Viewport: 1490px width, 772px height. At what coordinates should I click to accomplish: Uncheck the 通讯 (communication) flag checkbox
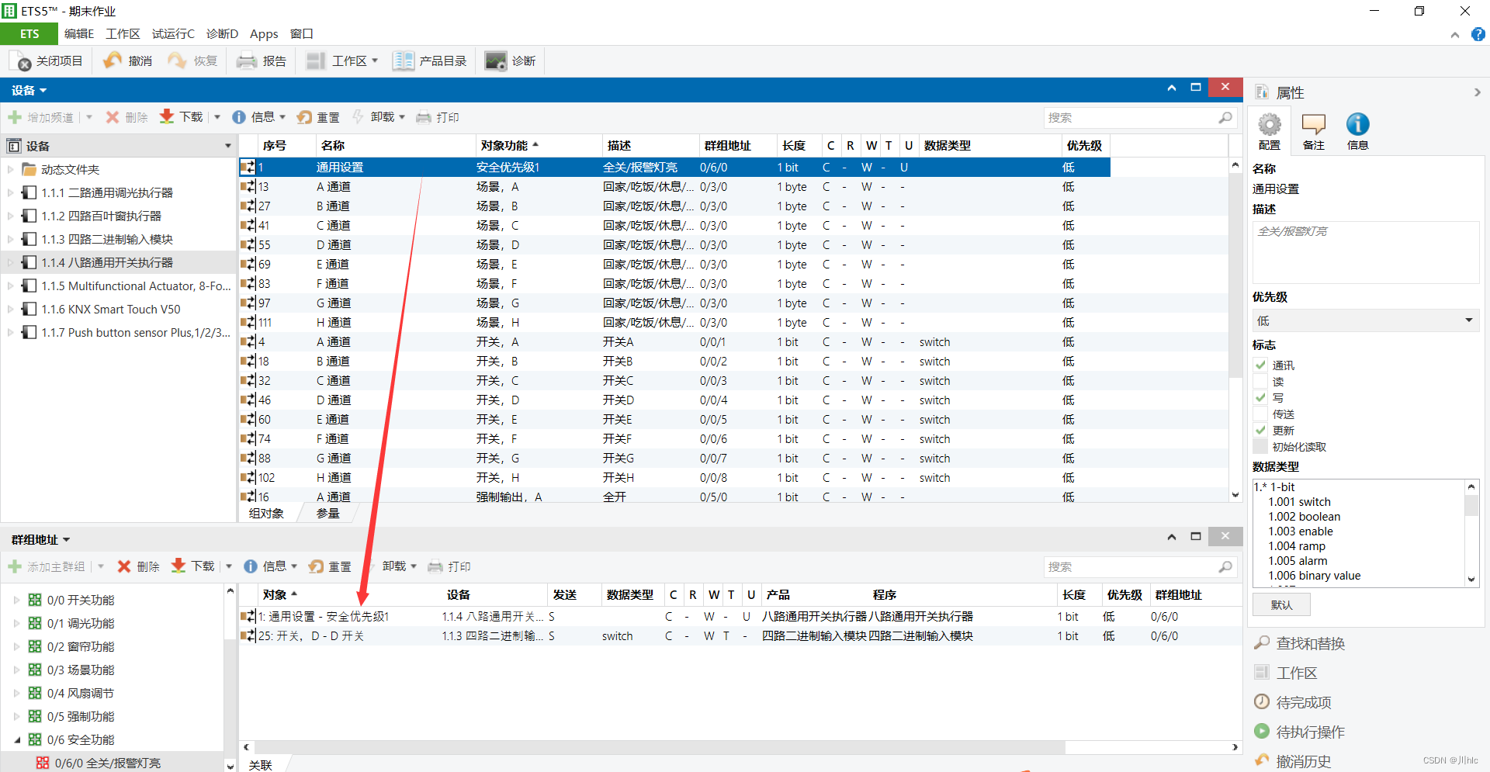coord(1260,365)
